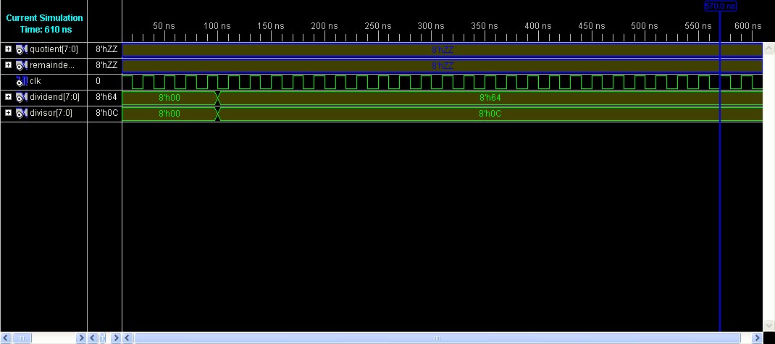Viewport: 775px width, 344px height.
Task: Select the dividend[7:0] signal name
Action: coord(54,97)
